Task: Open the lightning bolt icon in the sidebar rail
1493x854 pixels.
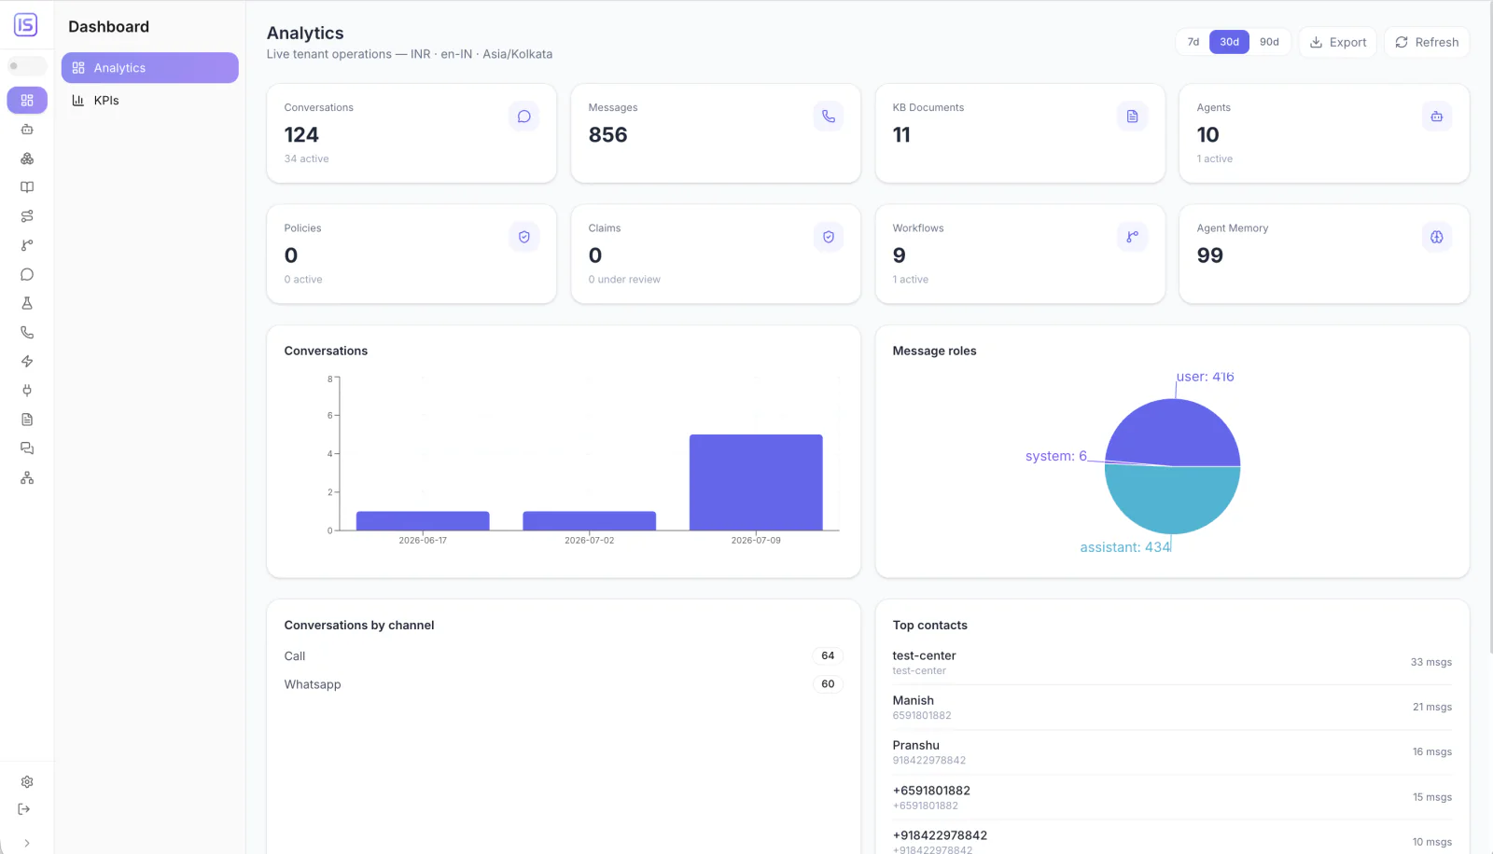Action: coord(27,361)
